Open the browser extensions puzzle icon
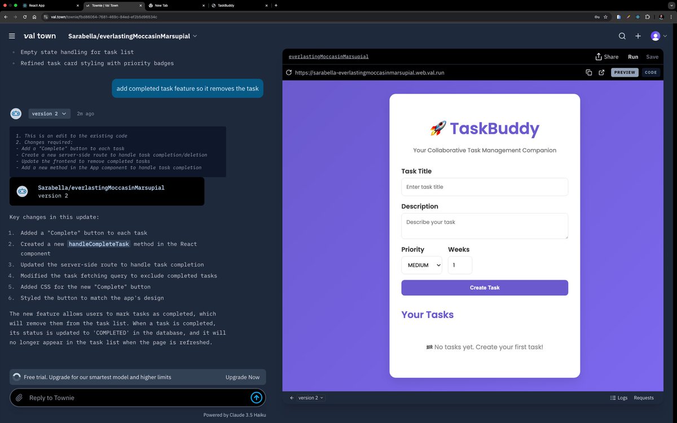The image size is (677, 423). 647,17
